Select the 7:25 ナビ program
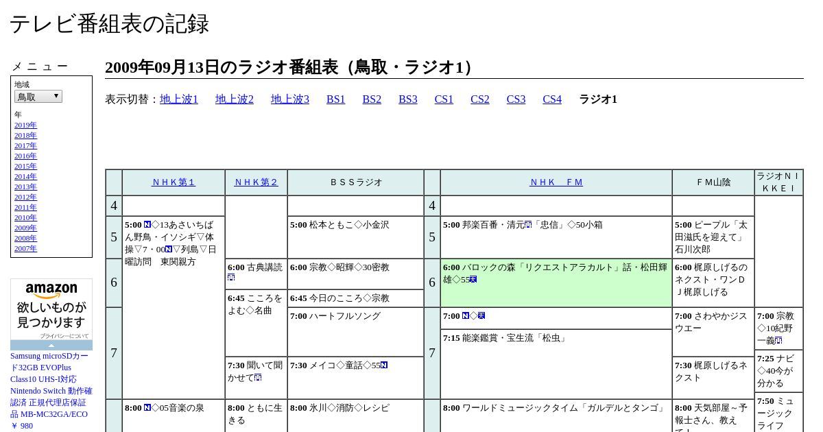 (x=779, y=371)
